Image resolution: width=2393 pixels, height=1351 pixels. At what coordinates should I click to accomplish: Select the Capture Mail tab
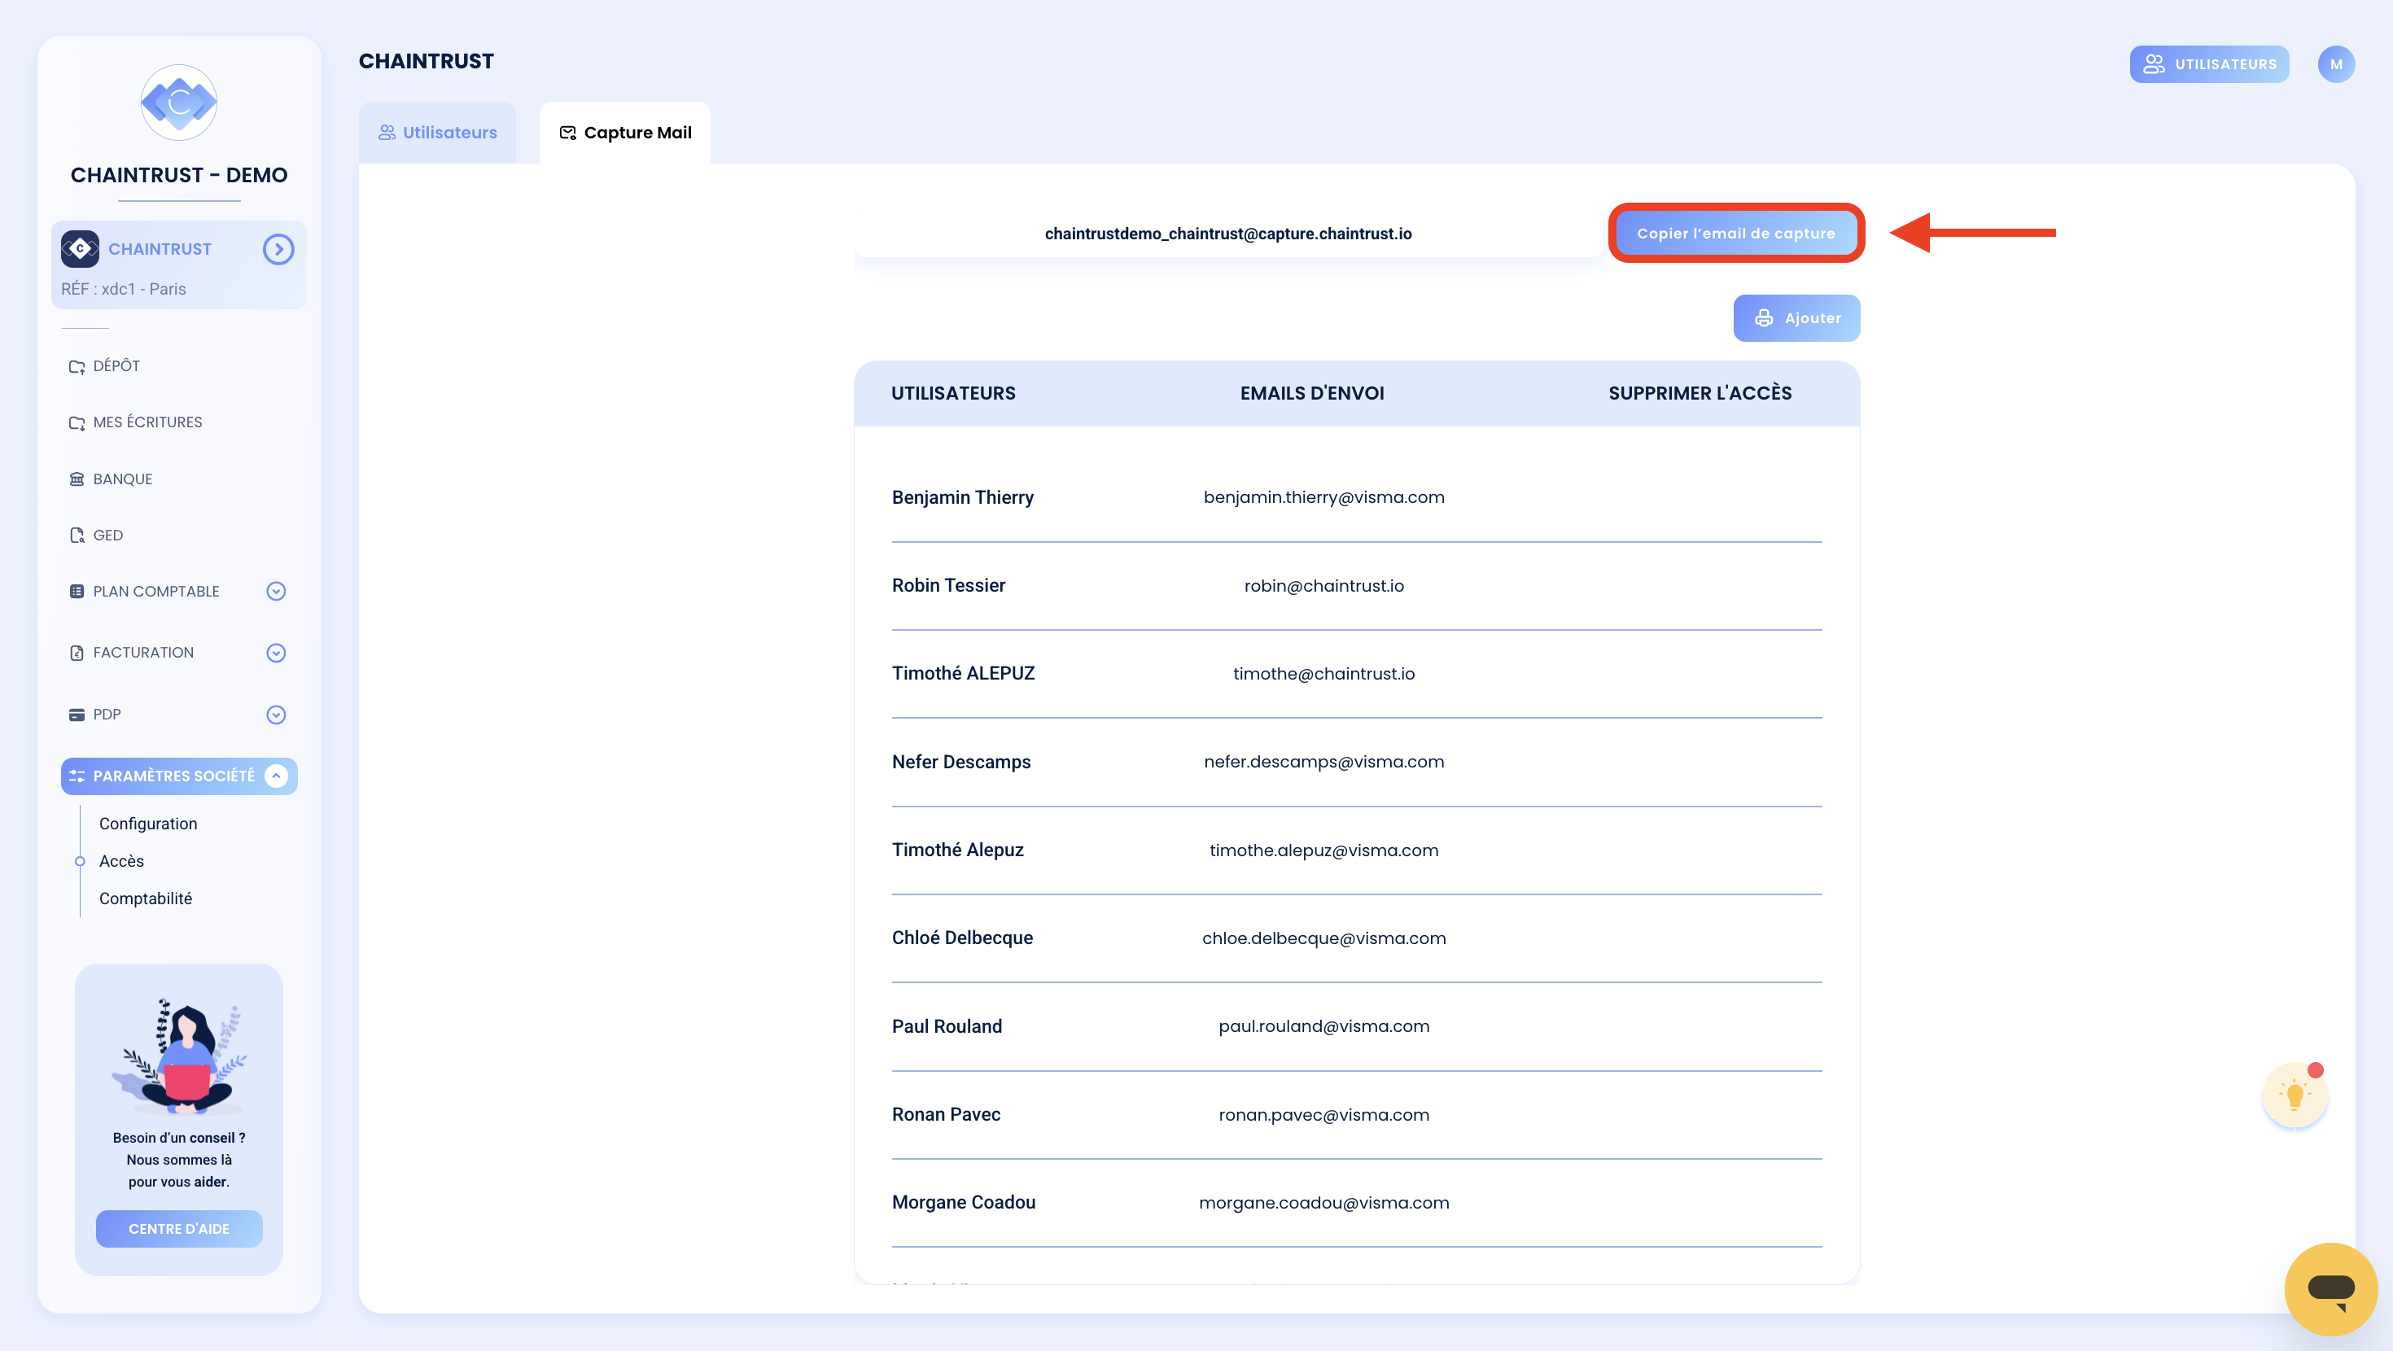click(625, 133)
